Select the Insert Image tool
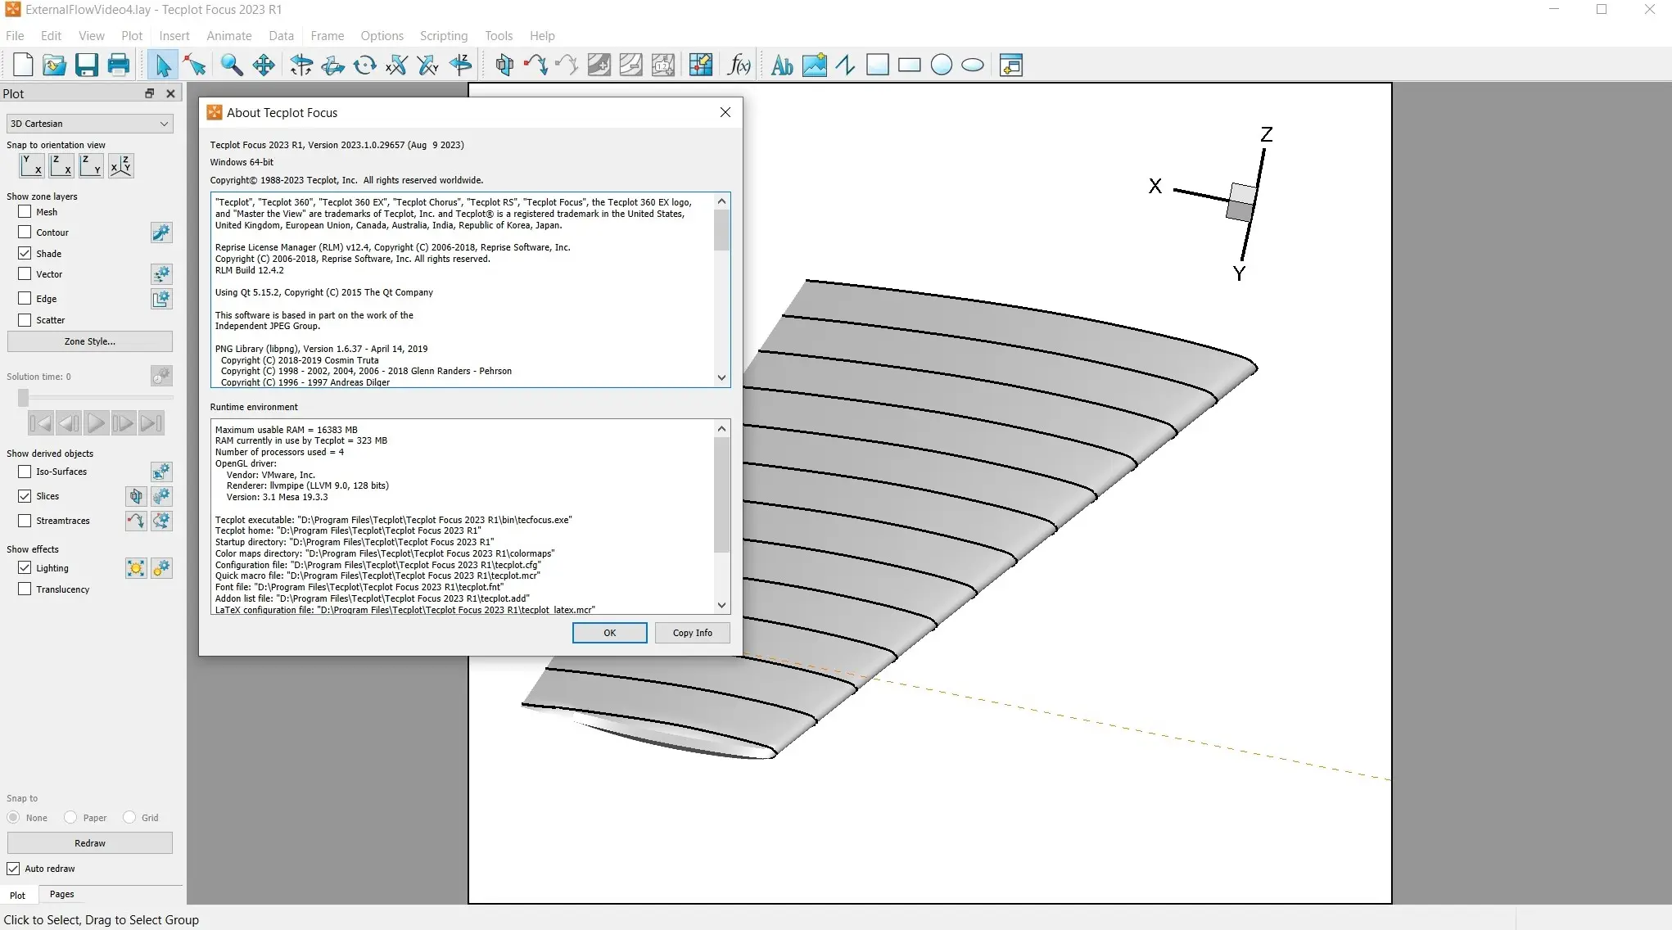The image size is (1672, 930). pyautogui.click(x=814, y=65)
